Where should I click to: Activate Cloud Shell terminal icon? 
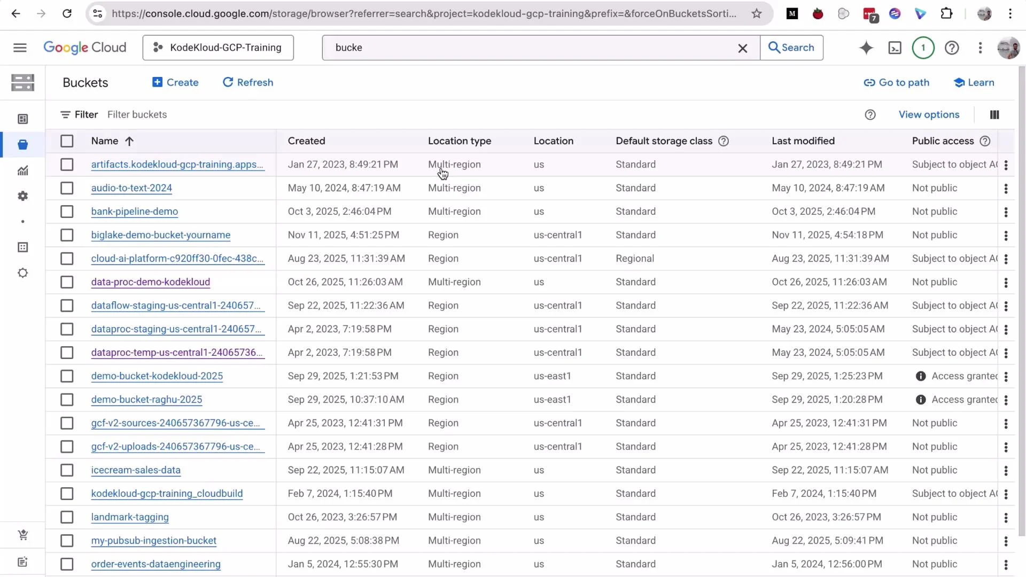tap(895, 48)
